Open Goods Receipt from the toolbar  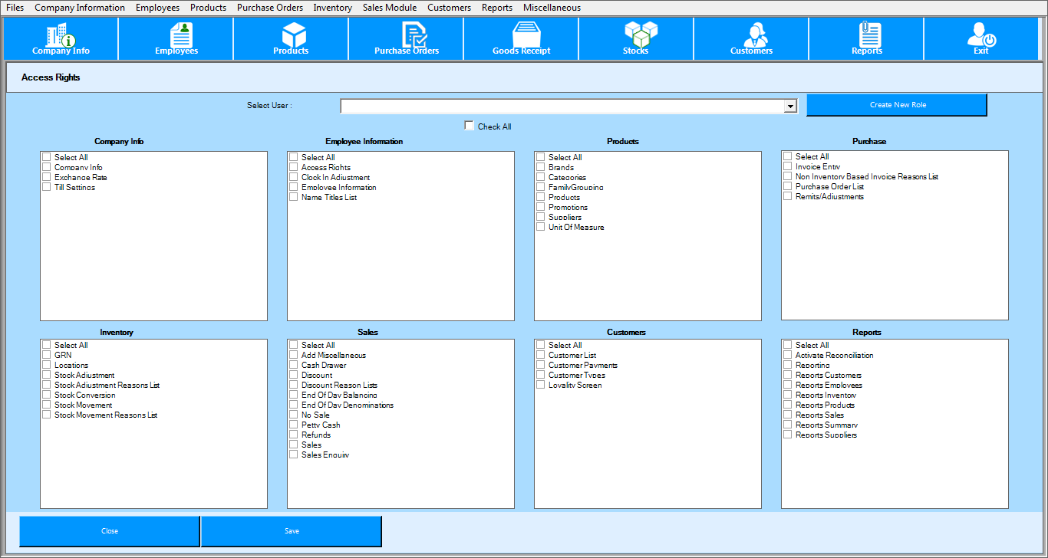click(x=521, y=38)
